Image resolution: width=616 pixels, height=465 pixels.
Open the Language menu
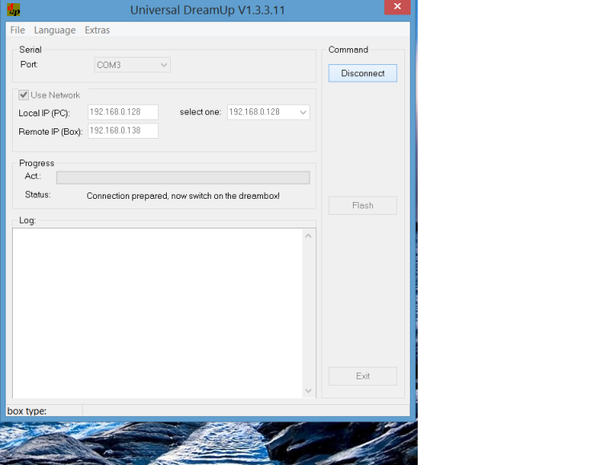pyautogui.click(x=55, y=30)
